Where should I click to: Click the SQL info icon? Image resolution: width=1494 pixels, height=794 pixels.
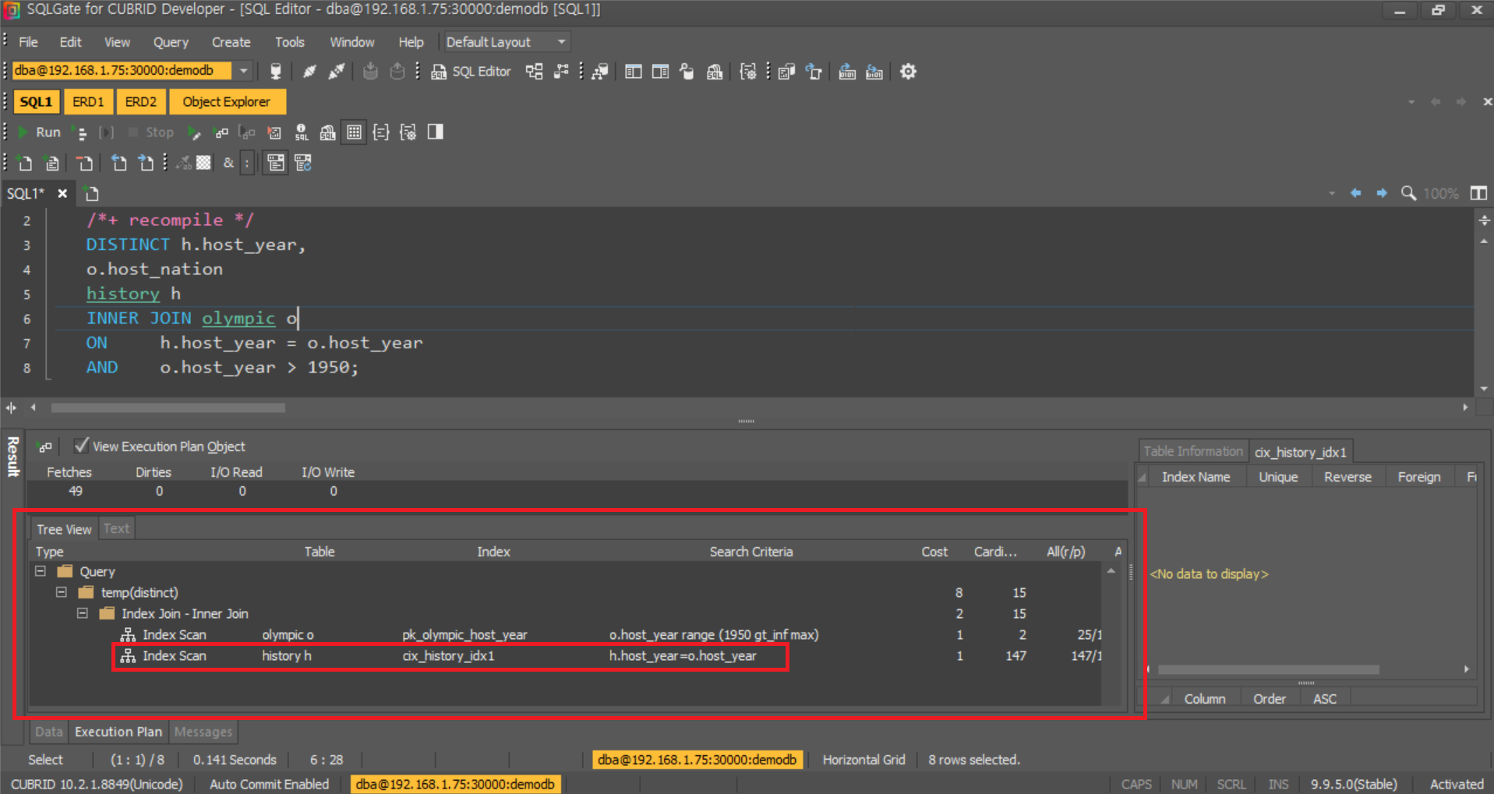point(302,132)
